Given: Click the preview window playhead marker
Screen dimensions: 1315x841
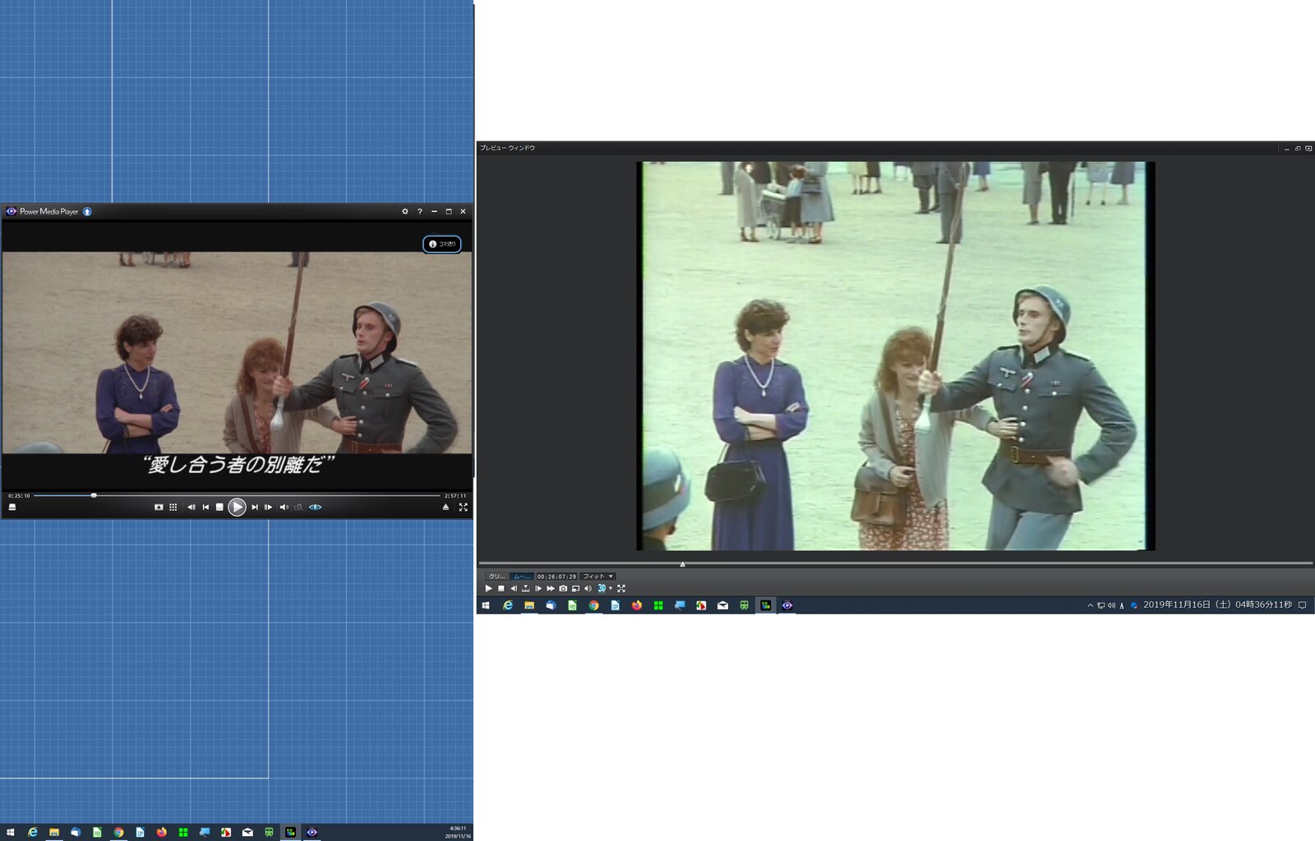Looking at the screenshot, I should pos(682,563).
